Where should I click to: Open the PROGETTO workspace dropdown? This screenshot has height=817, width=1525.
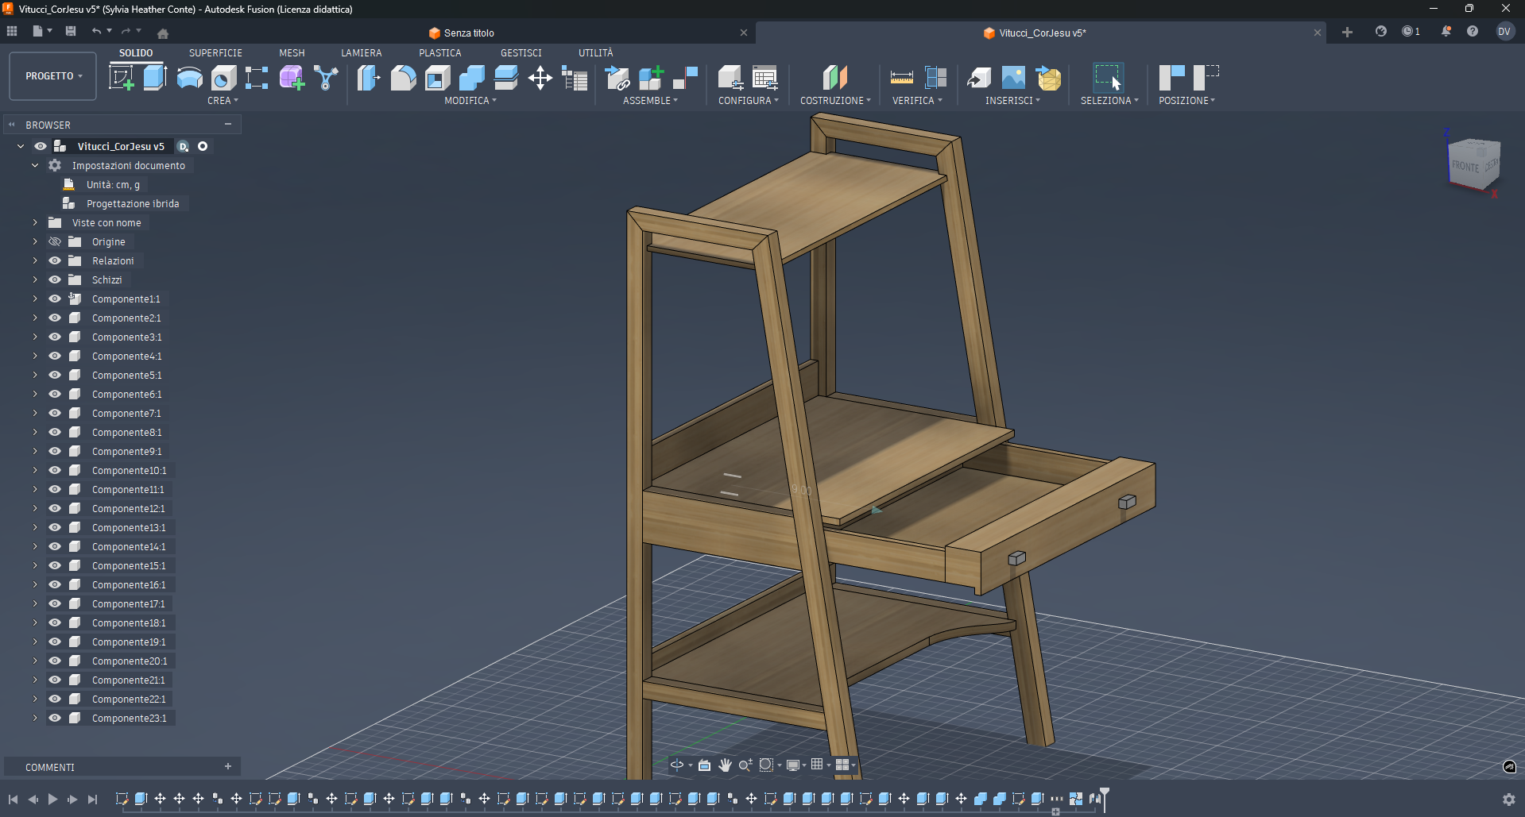coord(53,76)
